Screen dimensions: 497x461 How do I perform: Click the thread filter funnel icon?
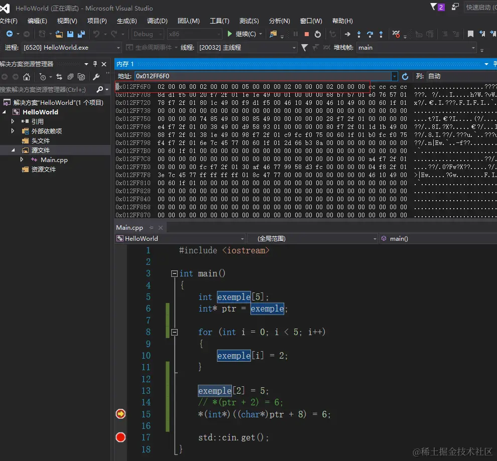[304, 48]
